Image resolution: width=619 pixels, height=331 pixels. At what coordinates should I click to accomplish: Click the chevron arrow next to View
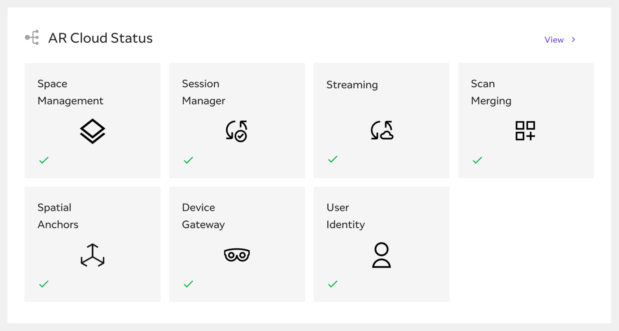tap(573, 40)
